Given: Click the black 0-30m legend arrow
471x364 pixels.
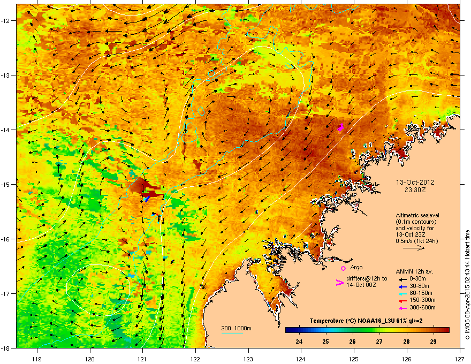Looking at the screenshot, I should pos(402,279).
